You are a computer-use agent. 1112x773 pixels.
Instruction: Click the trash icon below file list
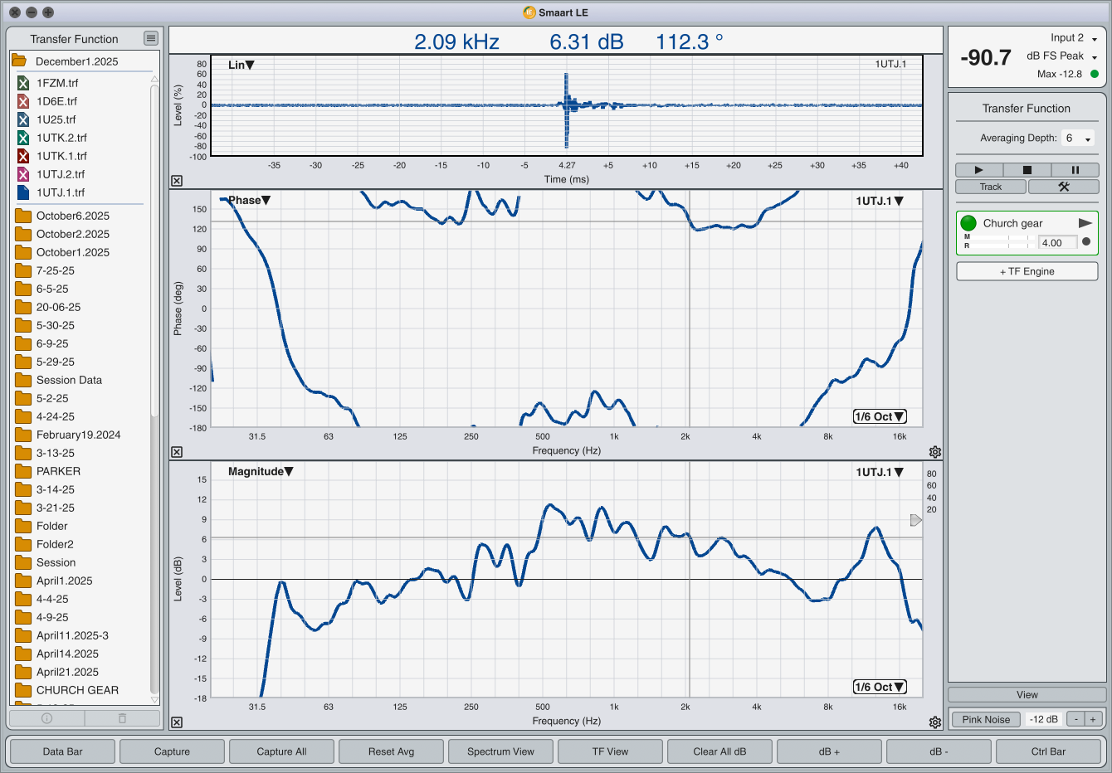pyautogui.click(x=122, y=718)
